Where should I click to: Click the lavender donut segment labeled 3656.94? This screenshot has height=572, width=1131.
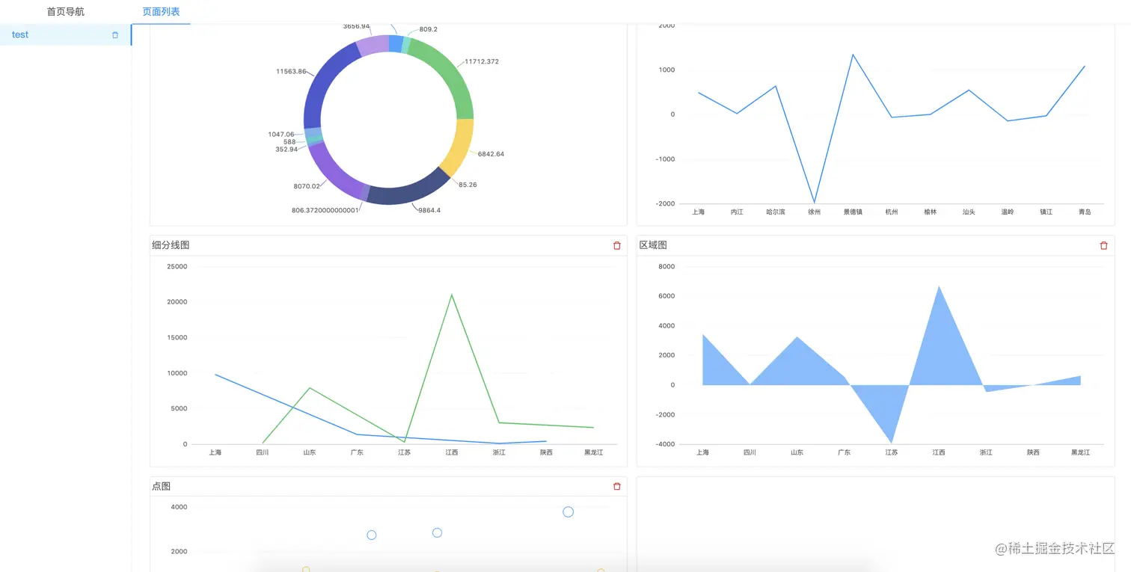tap(373, 45)
